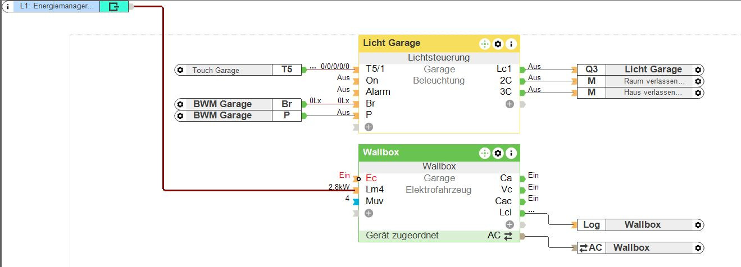Show info for the Wallbox function block

[x=511, y=153]
